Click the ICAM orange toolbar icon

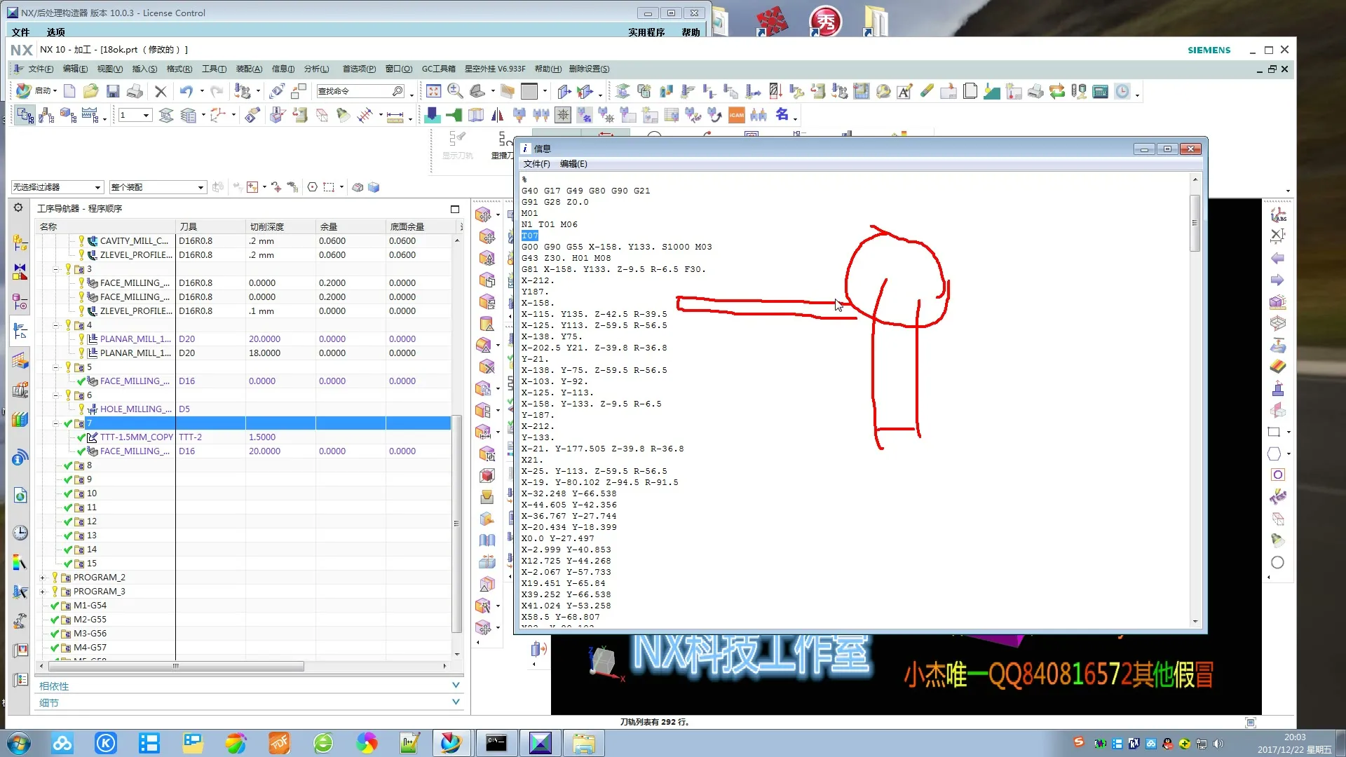click(736, 116)
